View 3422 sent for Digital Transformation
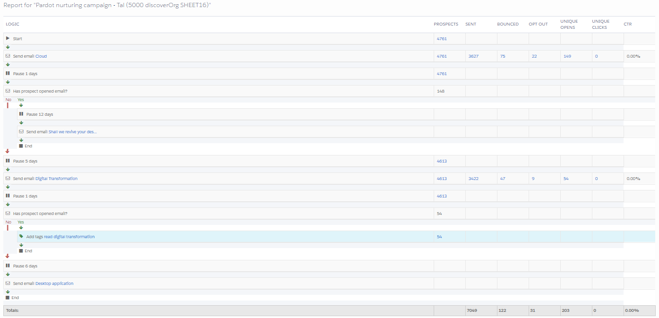Screen dimensions: 659x318 tap(473, 179)
